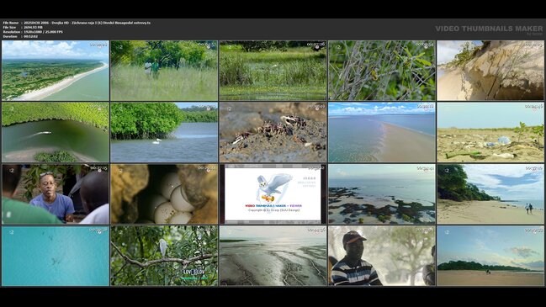546x307 pixels.
Task: Open the aerial coastline beach thumbnail
Action: (x=56, y=71)
